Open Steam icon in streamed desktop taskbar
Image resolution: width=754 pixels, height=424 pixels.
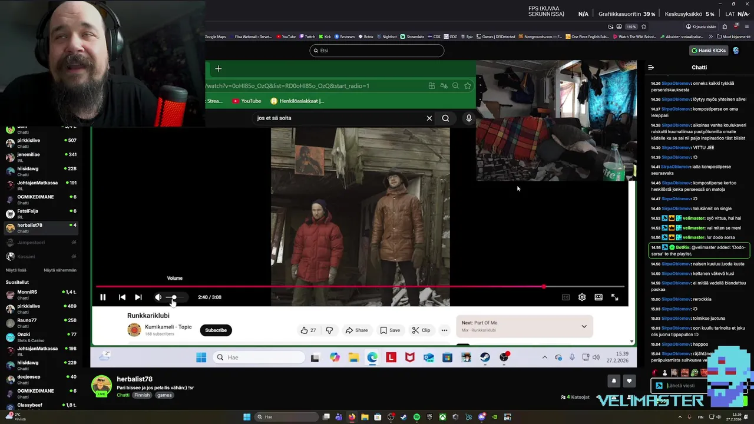485,357
